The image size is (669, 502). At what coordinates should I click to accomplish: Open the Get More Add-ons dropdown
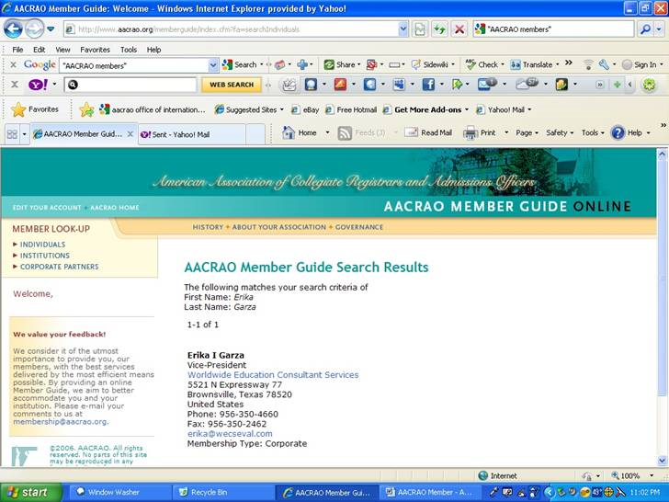(x=425, y=109)
